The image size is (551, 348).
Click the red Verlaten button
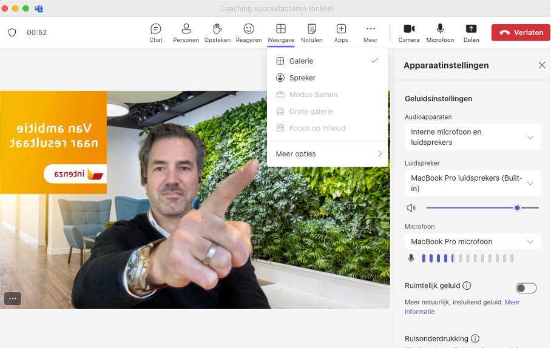click(x=521, y=33)
